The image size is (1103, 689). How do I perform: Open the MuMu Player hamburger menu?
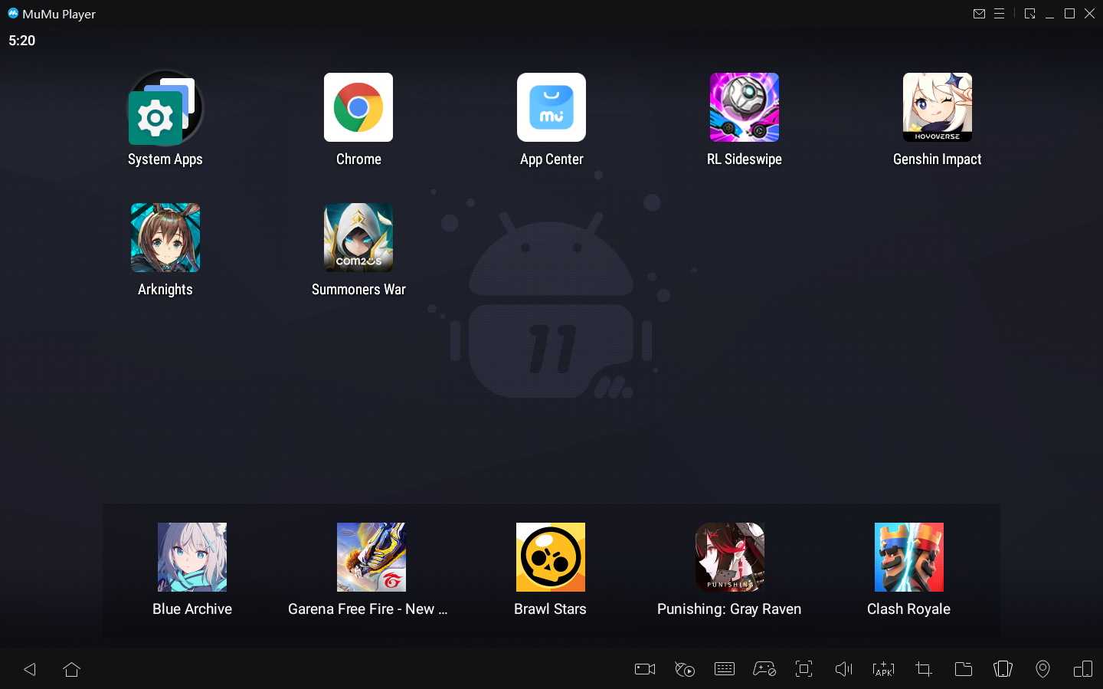tap(999, 14)
